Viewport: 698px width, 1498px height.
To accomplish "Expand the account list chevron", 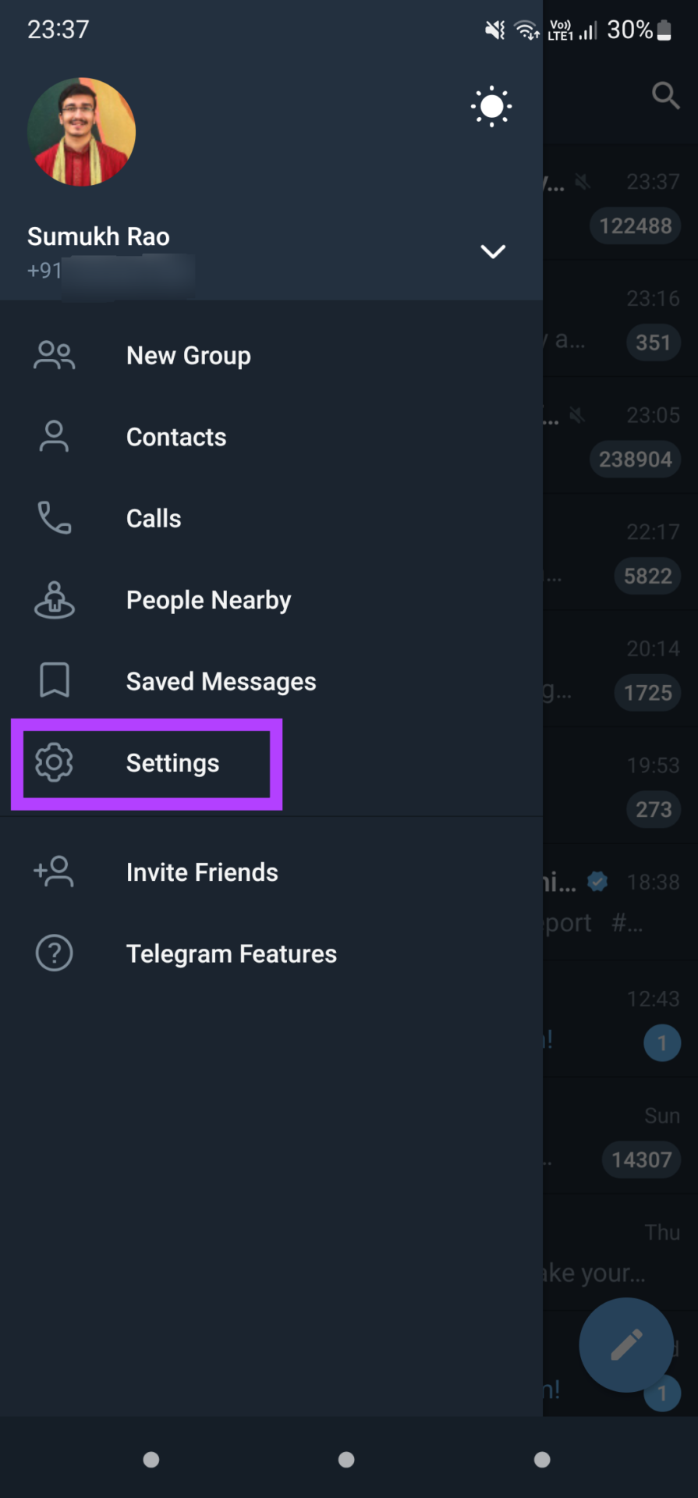I will (493, 251).
